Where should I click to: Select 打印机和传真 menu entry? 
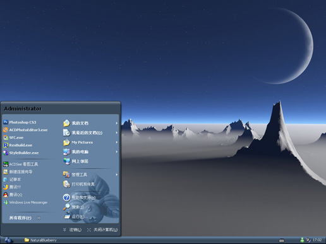(x=79, y=184)
